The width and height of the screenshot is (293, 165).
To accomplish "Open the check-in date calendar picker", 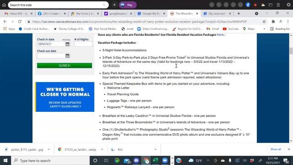I will pos(67,44).
